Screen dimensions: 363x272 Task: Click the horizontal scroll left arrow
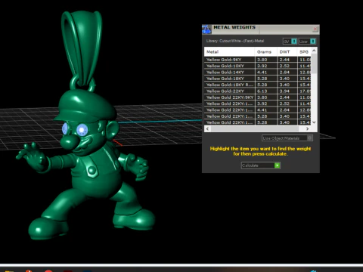pos(207,128)
